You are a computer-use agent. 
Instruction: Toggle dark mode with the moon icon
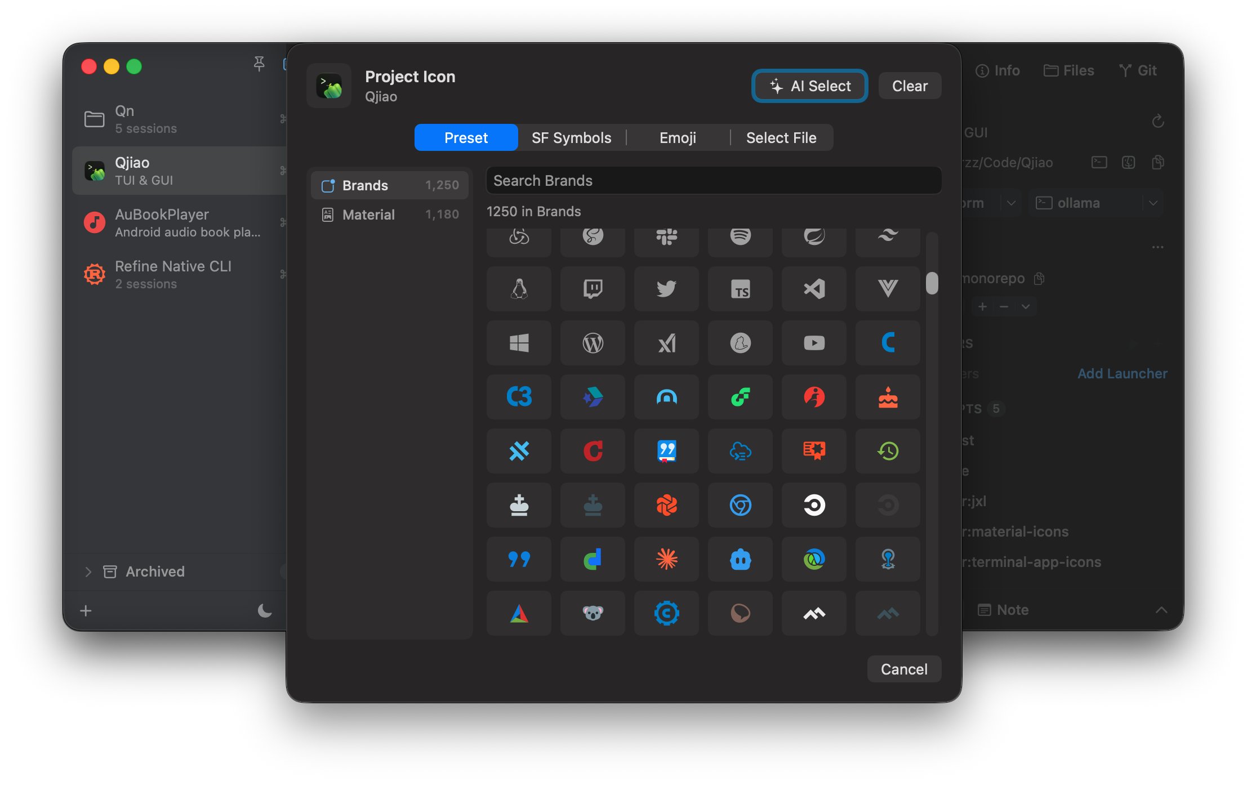point(265,610)
